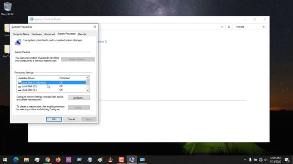
Task: Open the Windows Start menu
Action: (x=5, y=160)
